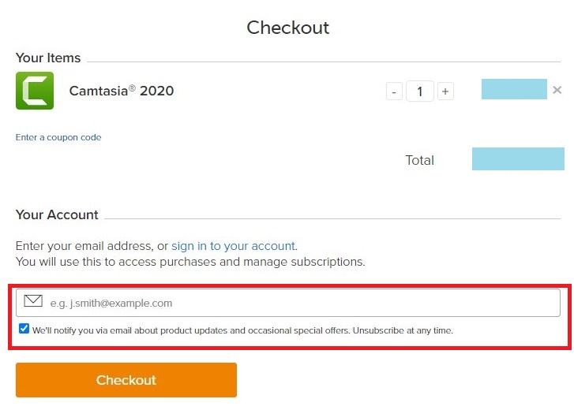Decrease quantity with the minus button
The height and width of the screenshot is (410, 574).
pos(394,92)
